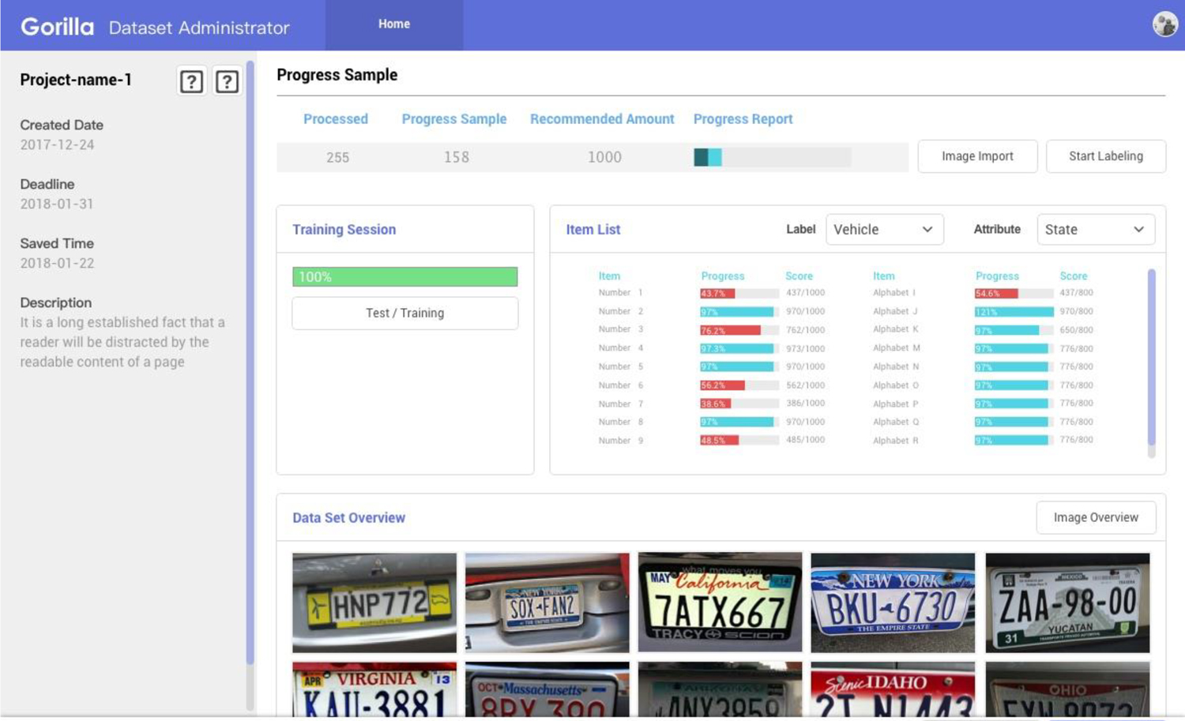Viewport: 1185px width, 721px height.
Task: Click the user avatar in top right
Action: (x=1164, y=24)
